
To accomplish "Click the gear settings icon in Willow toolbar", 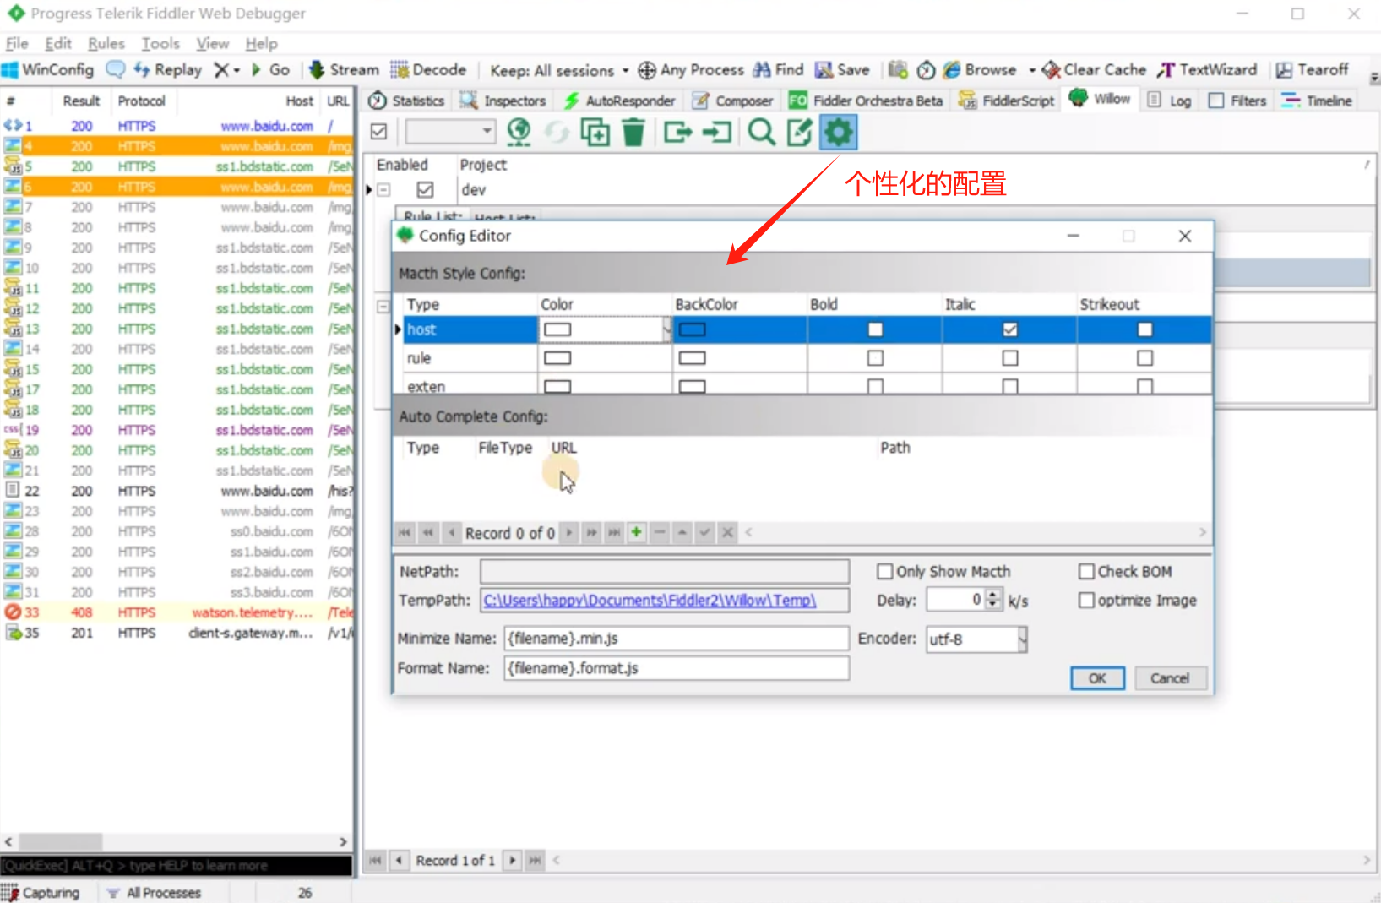I will (x=838, y=133).
